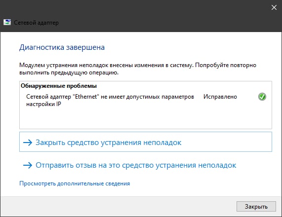Select the Ethernet adapter IP problem row
The image size is (282, 217).
coord(146,100)
